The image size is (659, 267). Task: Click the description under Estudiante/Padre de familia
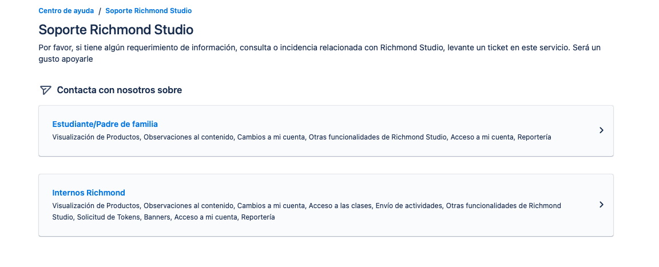click(x=302, y=137)
